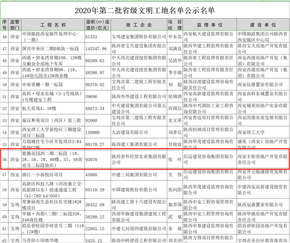The height and width of the screenshot is (243, 290).
Task: Select project manager "张向阳"
Action: (175, 189)
